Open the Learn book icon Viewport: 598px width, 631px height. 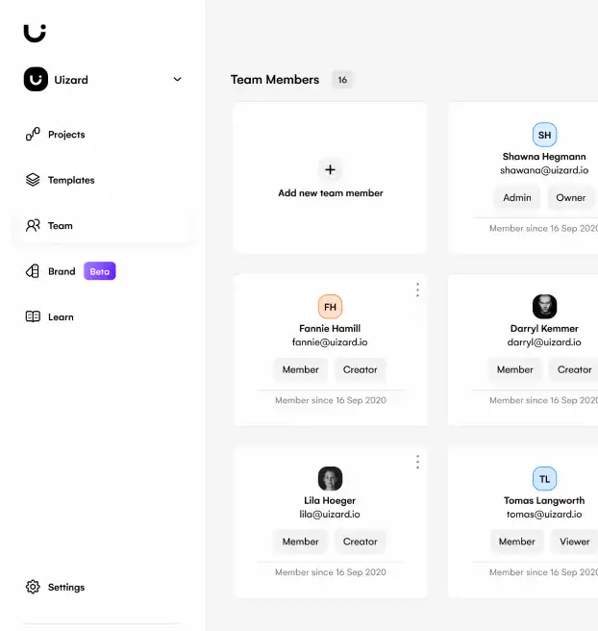33,316
